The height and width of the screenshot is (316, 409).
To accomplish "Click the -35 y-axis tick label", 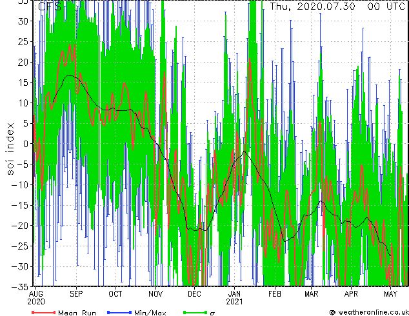I will tap(21, 287).
